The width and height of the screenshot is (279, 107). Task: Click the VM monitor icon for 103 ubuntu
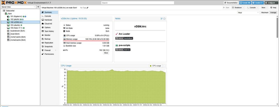click(8, 25)
